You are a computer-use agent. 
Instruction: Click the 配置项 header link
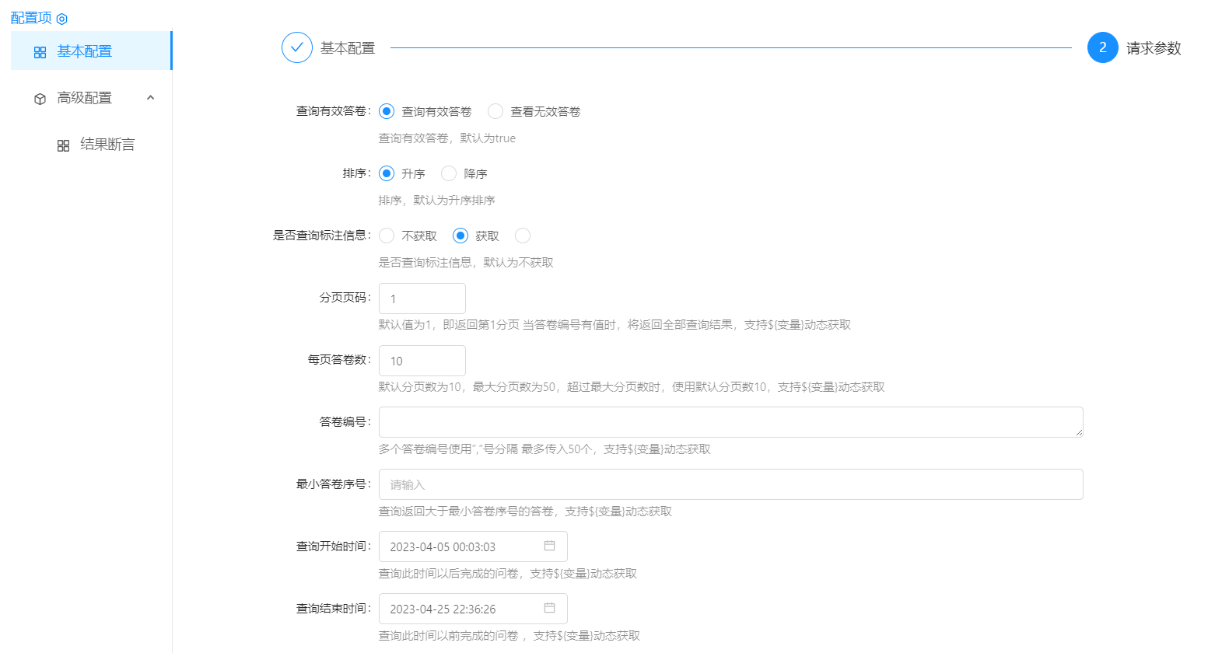pos(31,18)
